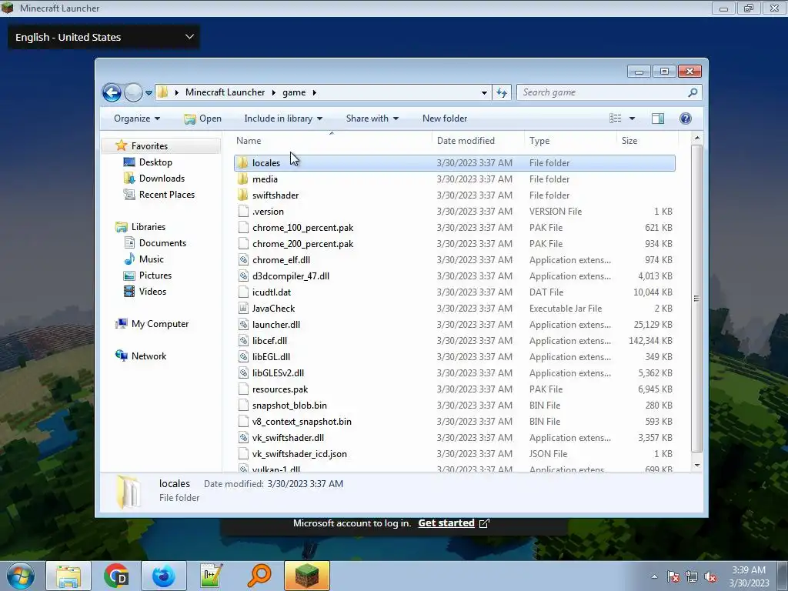Open the address bar history dropdown
Screen dimensions: 788x591
[484, 92]
